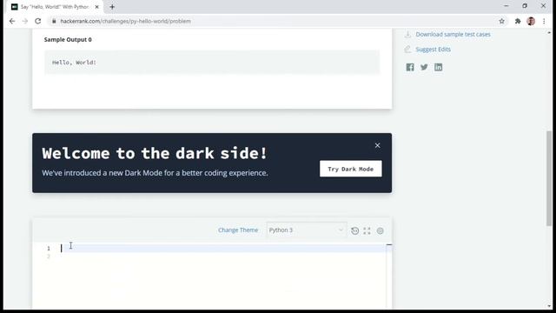The width and height of the screenshot is (556, 313).
Task: Click the download icon beside sample test cases
Action: (407, 35)
